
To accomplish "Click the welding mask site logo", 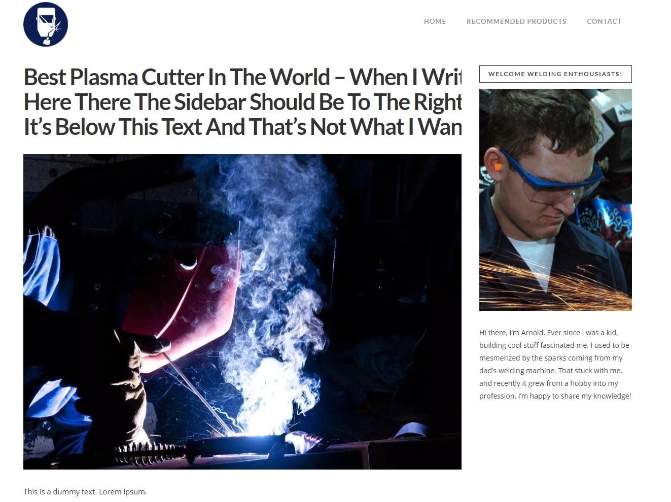I will (46, 24).
